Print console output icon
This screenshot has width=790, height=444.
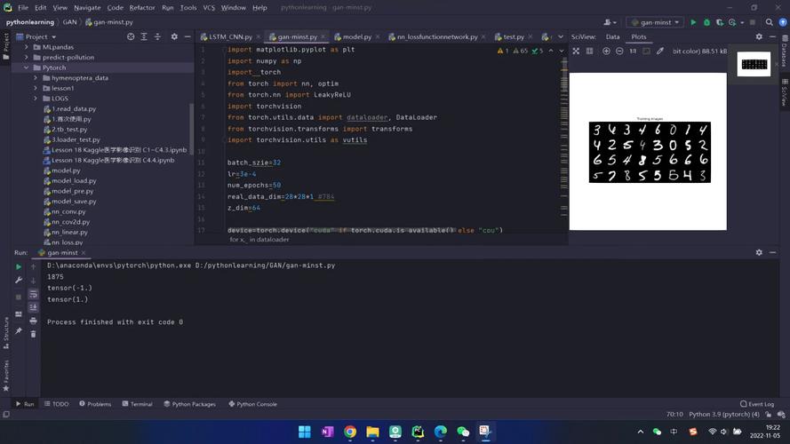pos(33,321)
